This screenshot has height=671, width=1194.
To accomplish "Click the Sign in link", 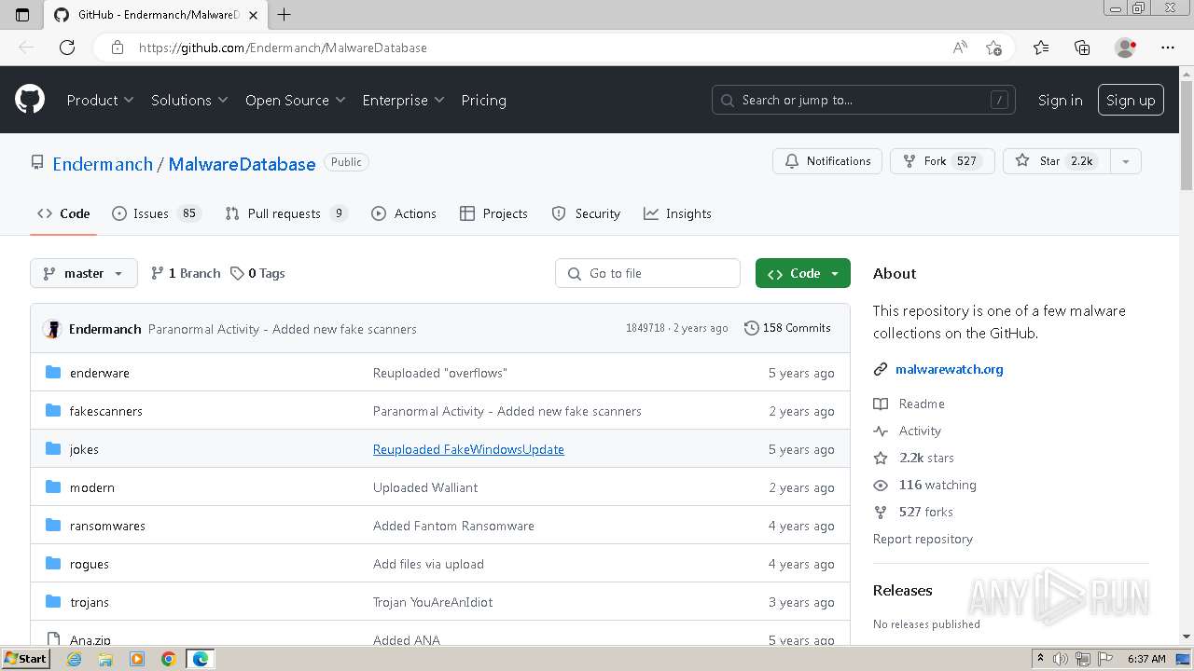I will [x=1061, y=100].
